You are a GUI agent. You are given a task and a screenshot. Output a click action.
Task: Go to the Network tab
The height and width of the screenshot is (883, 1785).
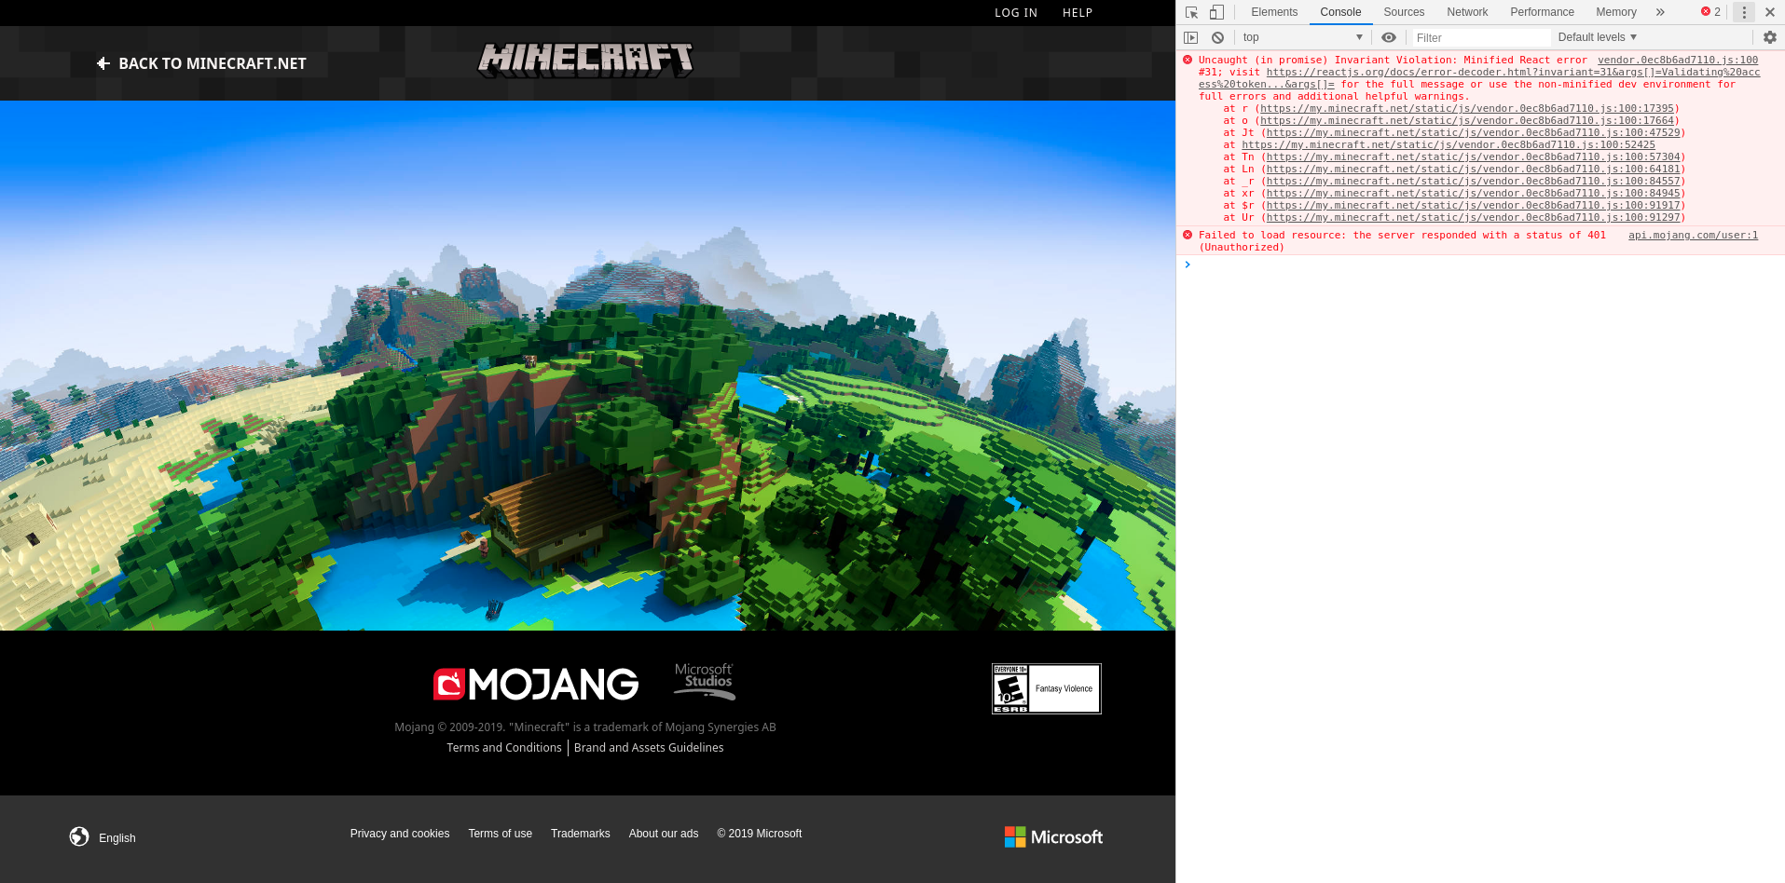click(x=1467, y=12)
